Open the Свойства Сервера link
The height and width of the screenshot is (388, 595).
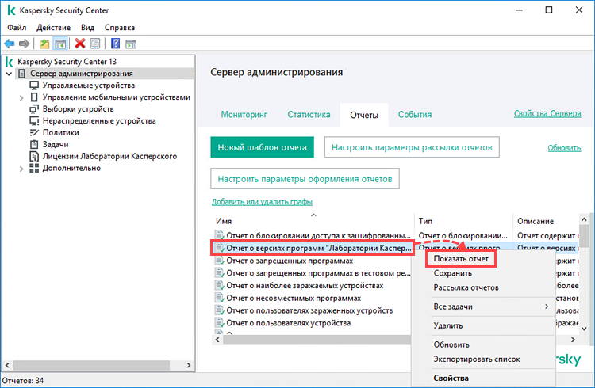click(547, 113)
